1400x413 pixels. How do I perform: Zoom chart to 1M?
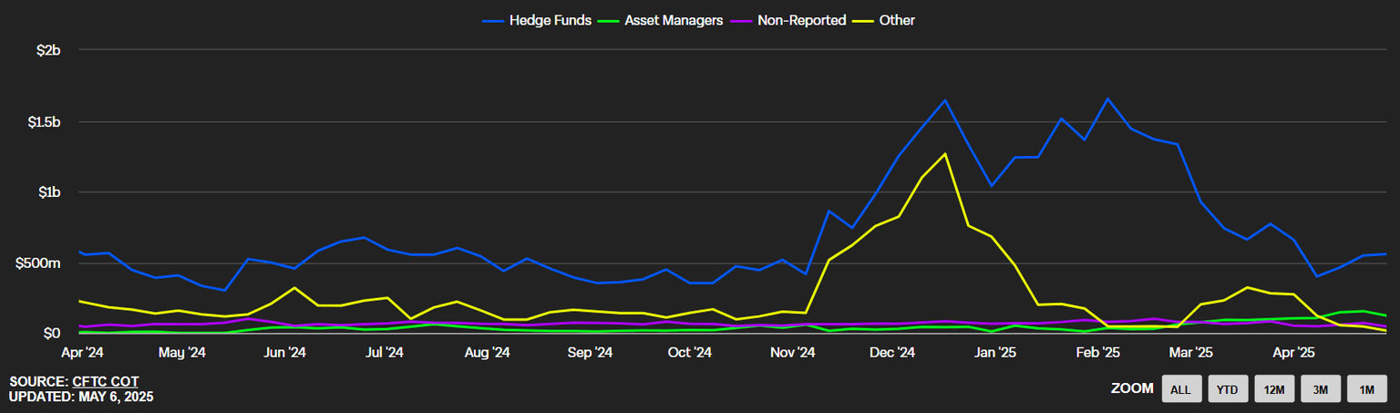coord(1366,389)
